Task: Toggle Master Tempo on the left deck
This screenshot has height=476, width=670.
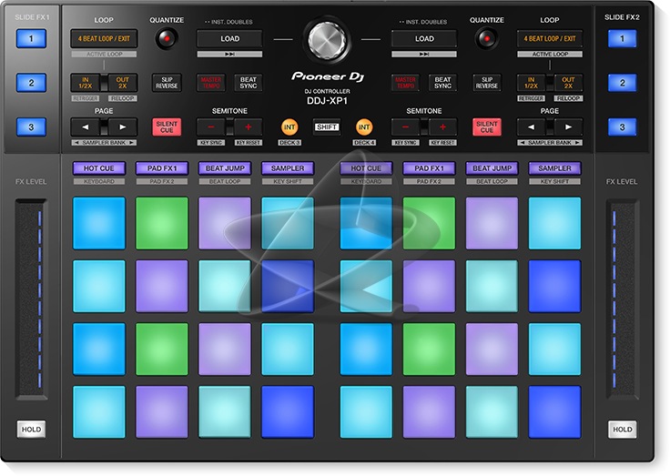Action: 211,83
